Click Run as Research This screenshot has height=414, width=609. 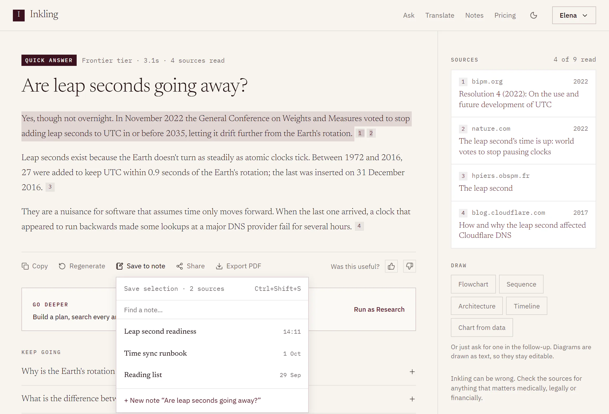379,309
